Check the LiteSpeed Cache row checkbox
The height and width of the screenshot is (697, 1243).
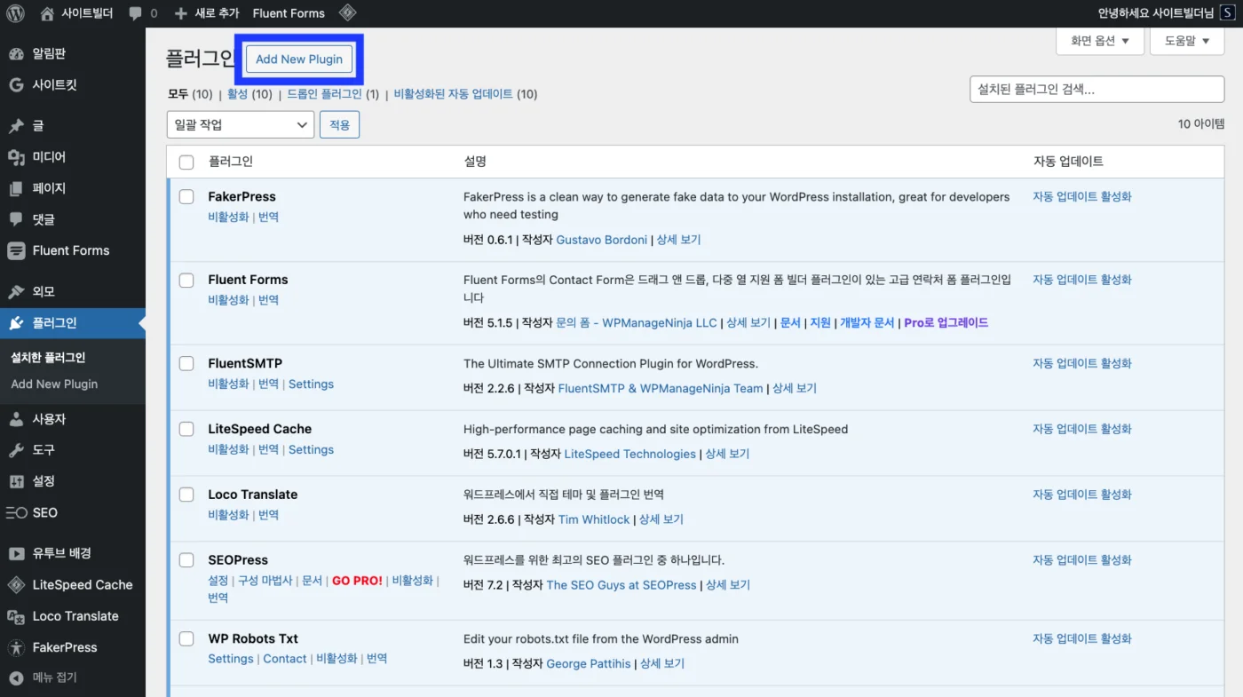click(x=186, y=429)
